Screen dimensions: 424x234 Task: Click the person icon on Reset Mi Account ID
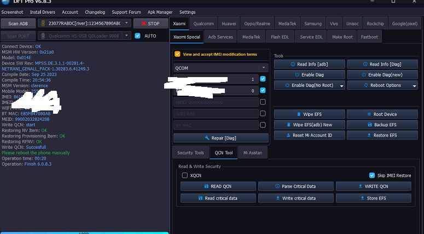pyautogui.click(x=288, y=135)
